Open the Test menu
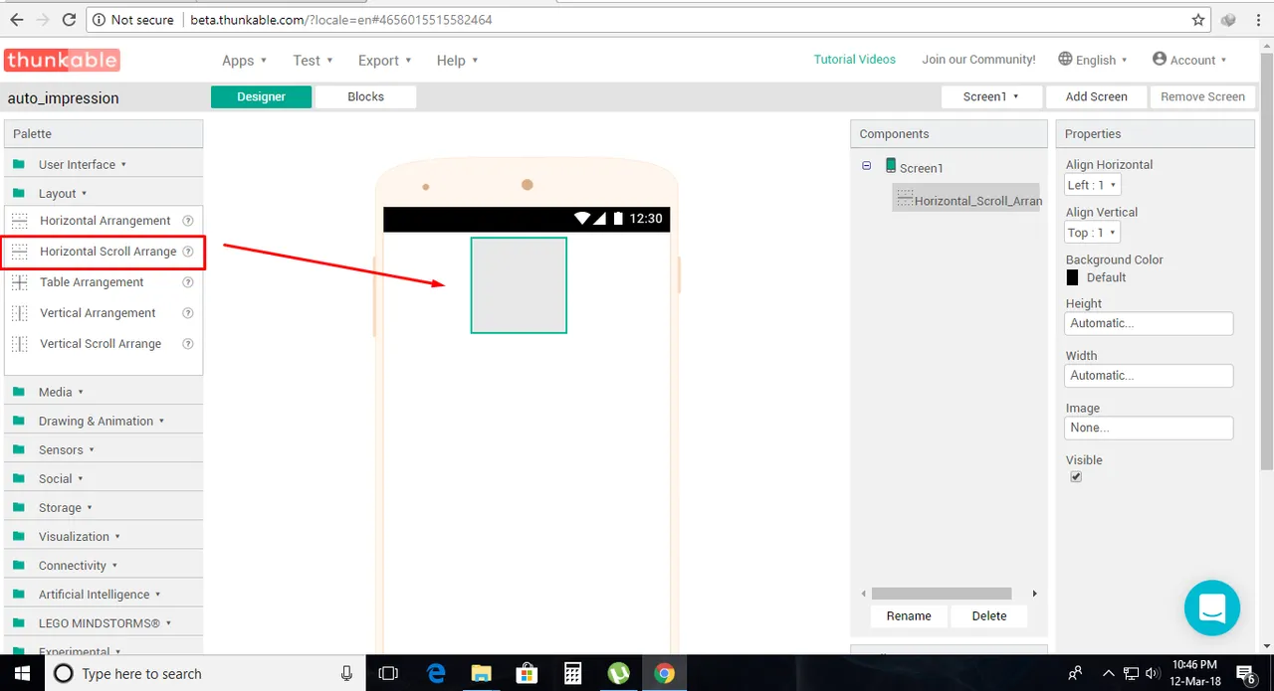 [313, 60]
